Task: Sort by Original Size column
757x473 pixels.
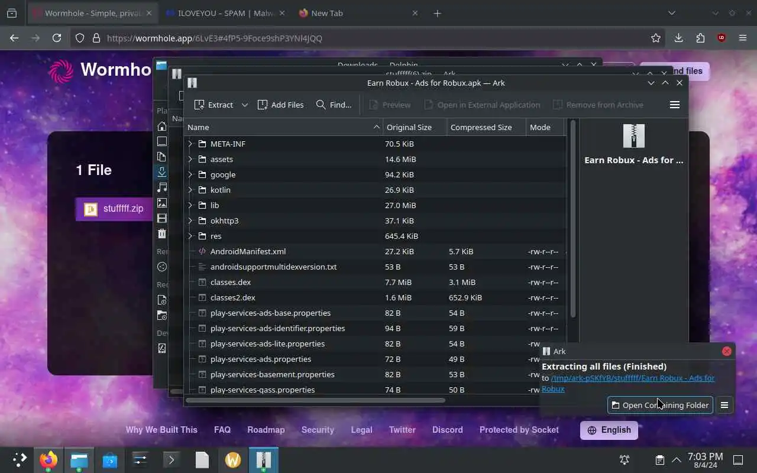Action: pyautogui.click(x=415, y=127)
